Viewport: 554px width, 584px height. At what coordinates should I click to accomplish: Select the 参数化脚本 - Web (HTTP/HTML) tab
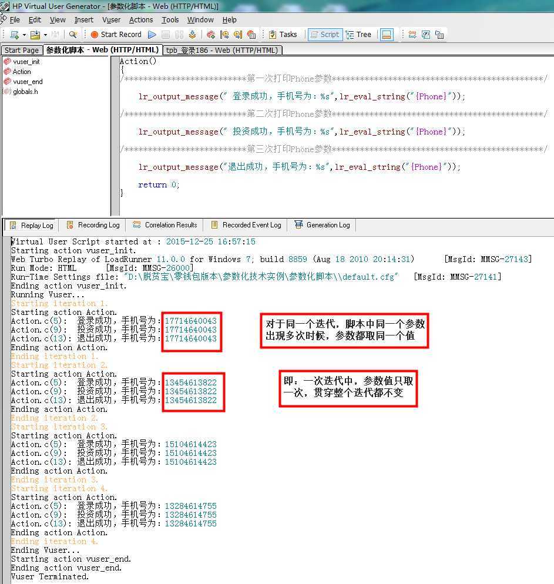tap(102, 50)
